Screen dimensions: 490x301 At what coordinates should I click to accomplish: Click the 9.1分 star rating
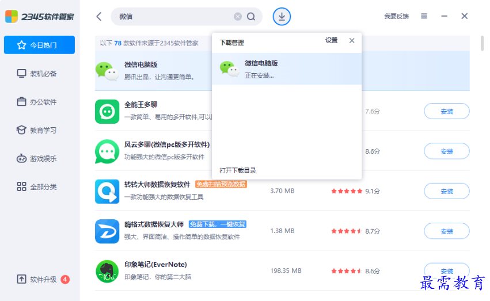(356, 191)
